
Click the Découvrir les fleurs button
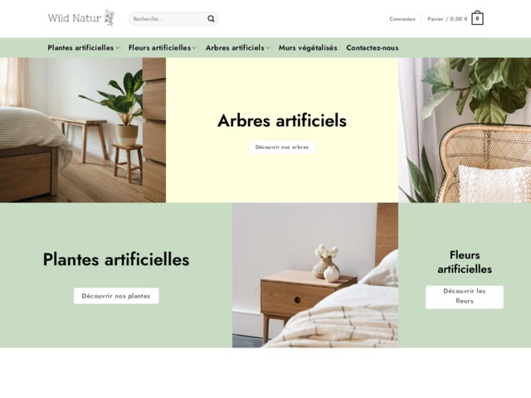[465, 297]
